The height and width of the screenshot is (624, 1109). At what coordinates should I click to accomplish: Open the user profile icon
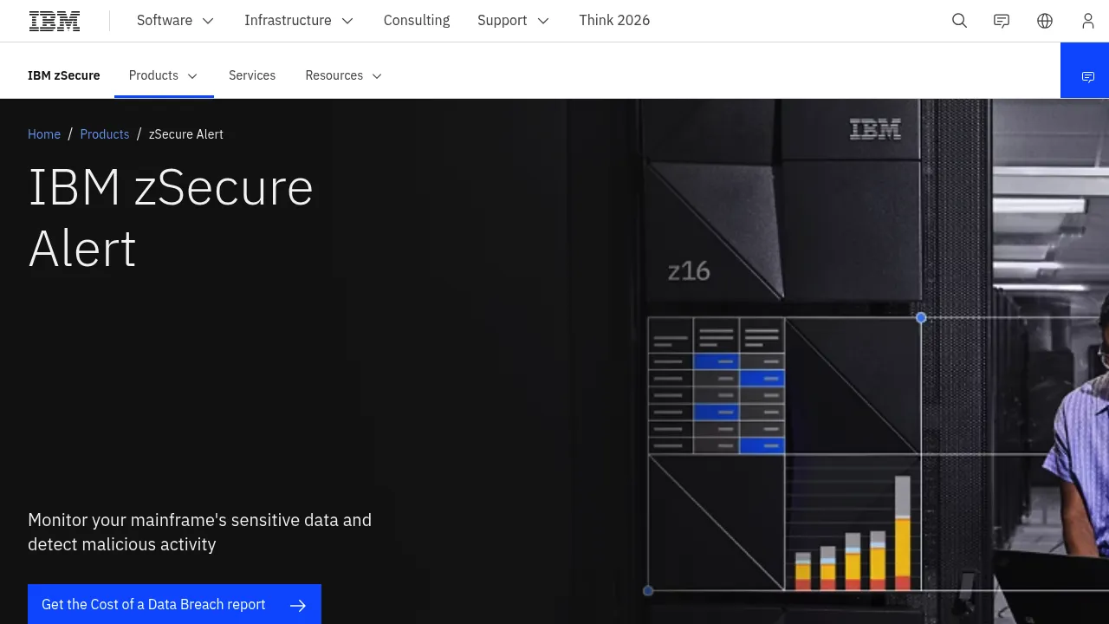(1088, 21)
